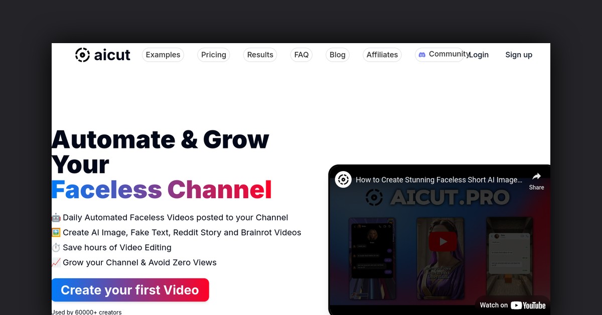Open the video's channel avatar icon
Image resolution: width=602 pixels, height=315 pixels.
tap(344, 180)
